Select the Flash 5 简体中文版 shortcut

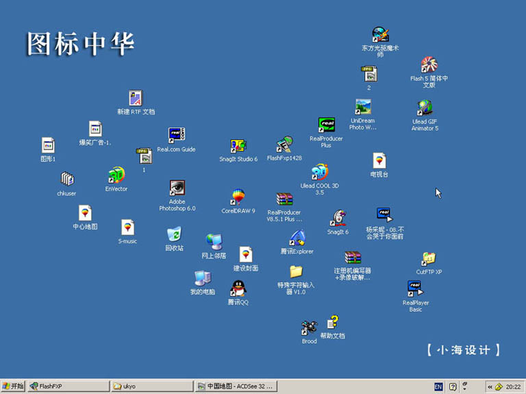point(429,65)
